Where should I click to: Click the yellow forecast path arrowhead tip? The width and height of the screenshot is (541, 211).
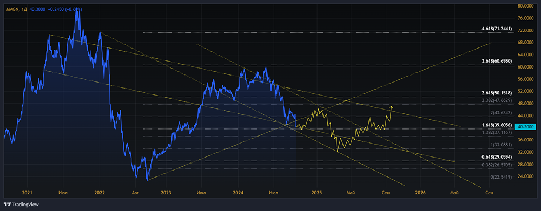(x=391, y=107)
